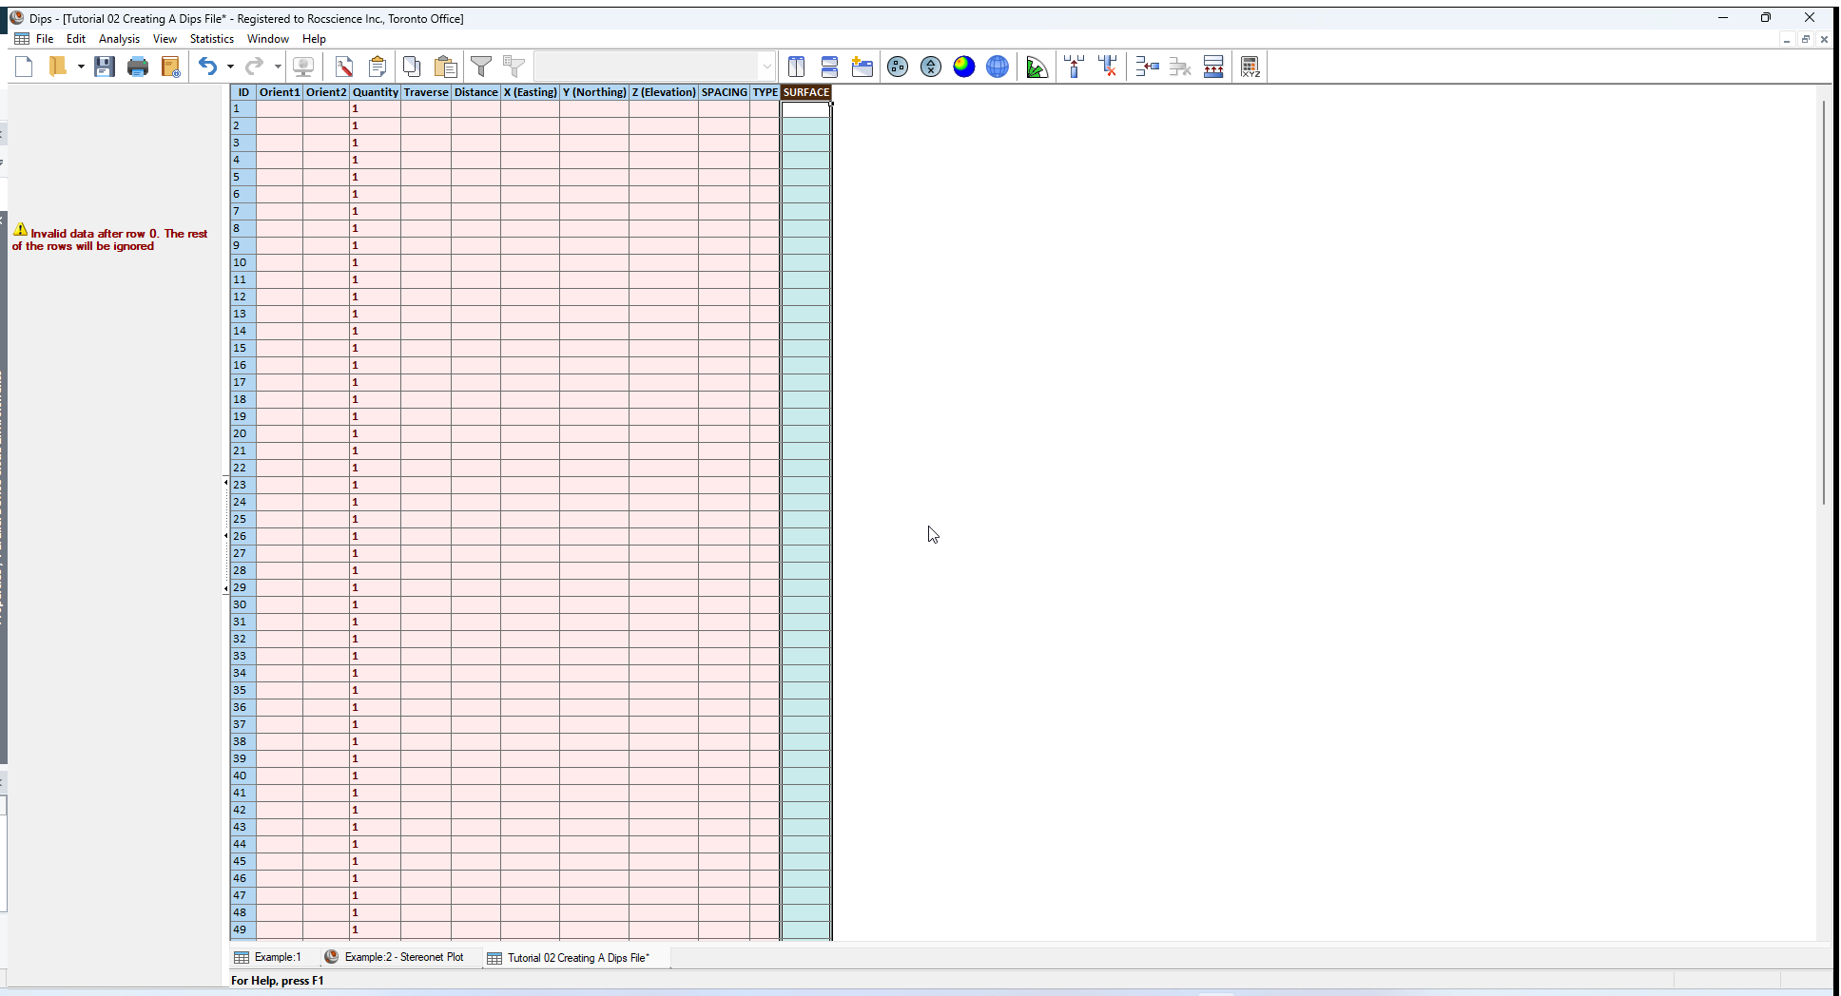The height and width of the screenshot is (996, 1841).
Task: Copy using the duplicate pages icon
Action: tap(412, 67)
